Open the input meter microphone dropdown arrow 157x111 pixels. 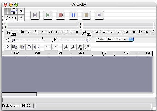(x=89, y=34)
